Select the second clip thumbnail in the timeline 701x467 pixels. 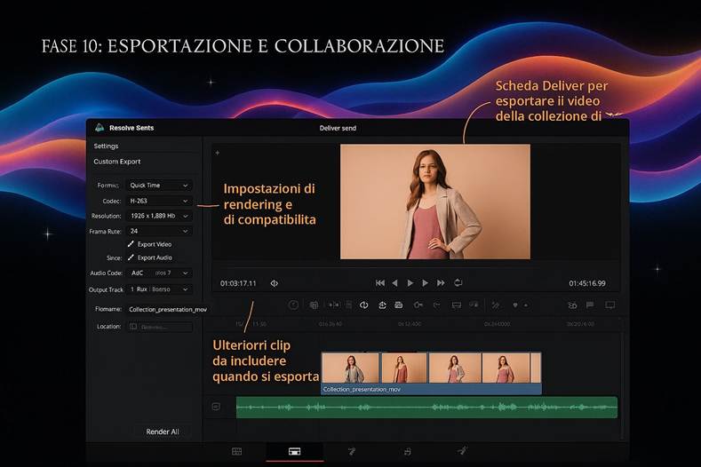pyautogui.click(x=404, y=368)
